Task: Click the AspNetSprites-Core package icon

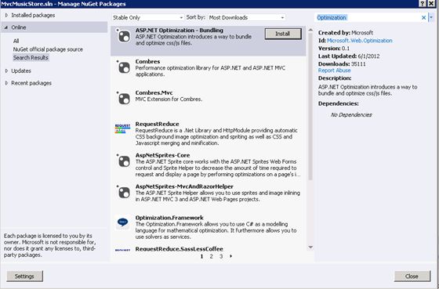Action: [x=123, y=161]
